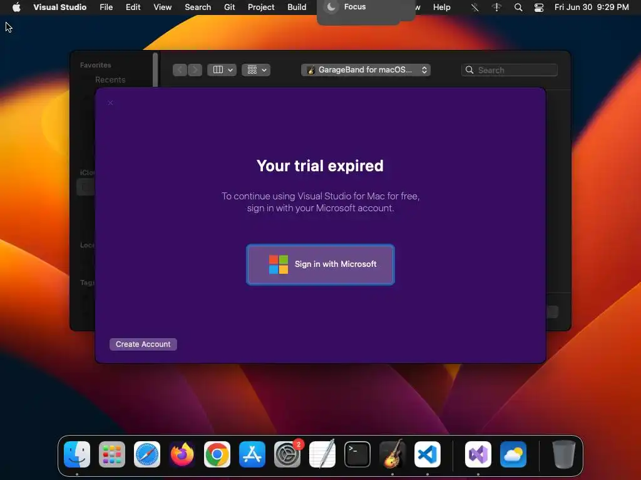Launch Launchpad from the dock

pos(112,454)
